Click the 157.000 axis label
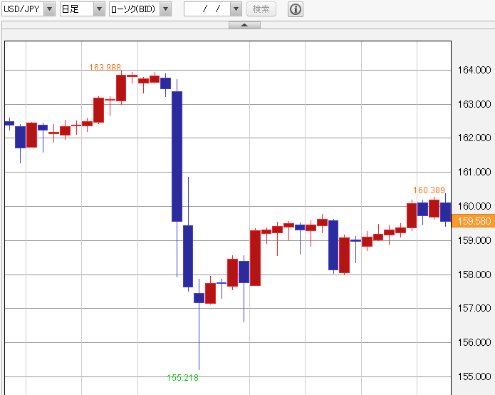 pyautogui.click(x=474, y=308)
